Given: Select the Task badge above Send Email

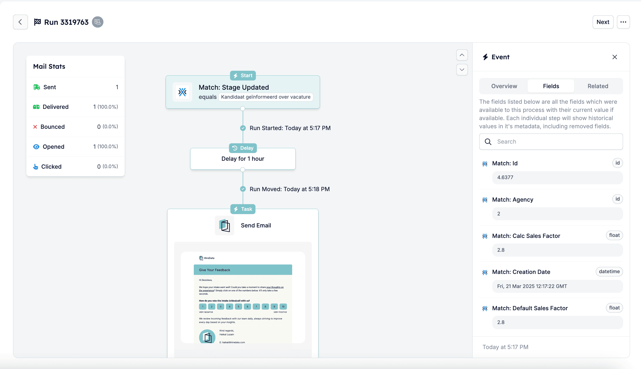Looking at the screenshot, I should (x=243, y=209).
